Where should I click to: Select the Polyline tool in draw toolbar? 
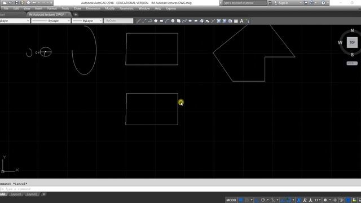(x=150, y=21)
